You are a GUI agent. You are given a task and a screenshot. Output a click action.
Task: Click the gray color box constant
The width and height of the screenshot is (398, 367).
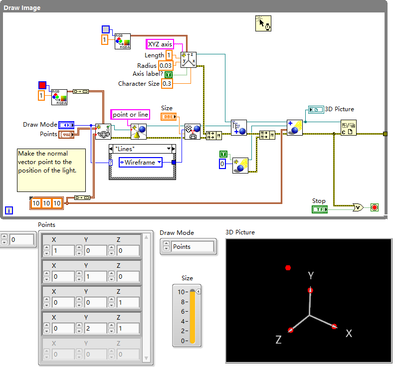(106, 29)
